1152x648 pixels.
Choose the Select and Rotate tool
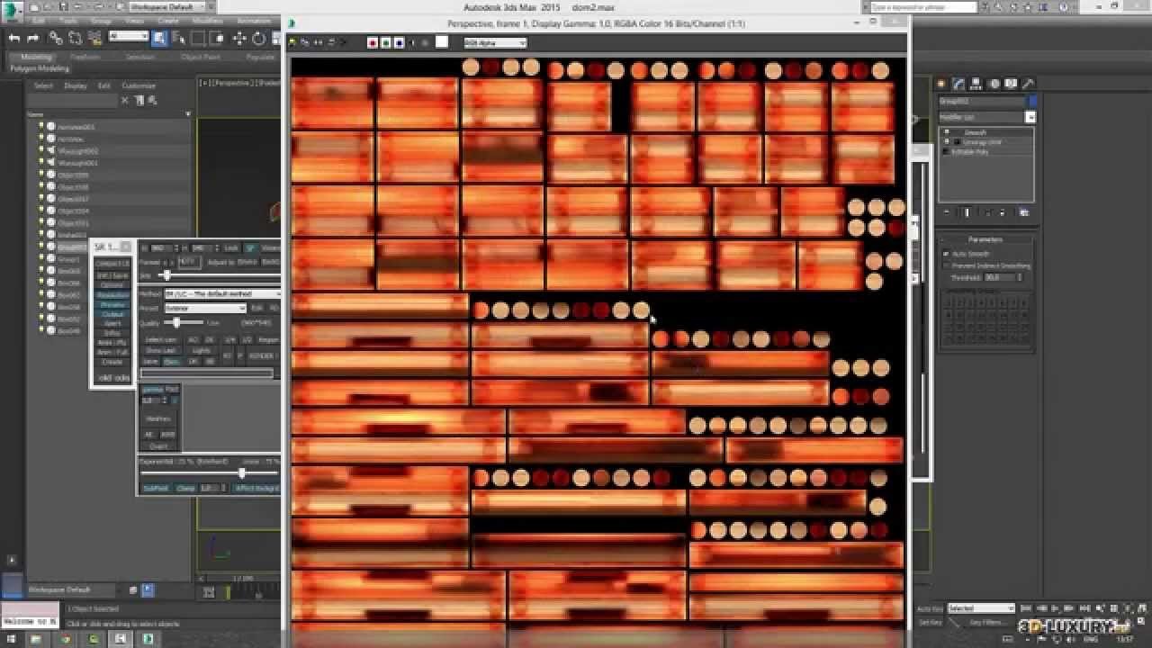(258, 38)
